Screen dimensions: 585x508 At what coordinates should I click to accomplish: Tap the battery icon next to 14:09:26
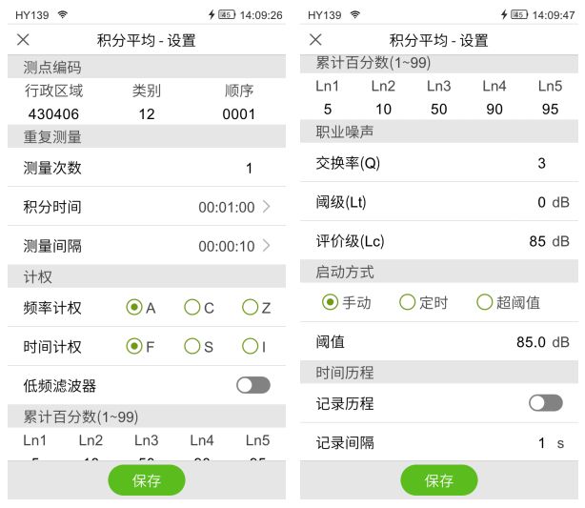(226, 15)
